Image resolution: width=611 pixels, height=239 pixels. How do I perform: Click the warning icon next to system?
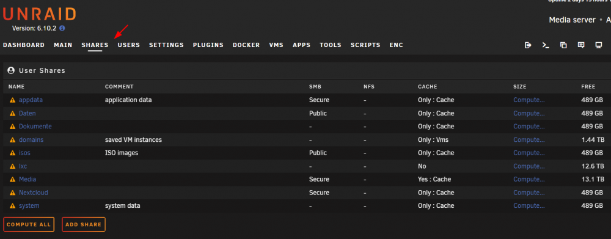[12, 206]
